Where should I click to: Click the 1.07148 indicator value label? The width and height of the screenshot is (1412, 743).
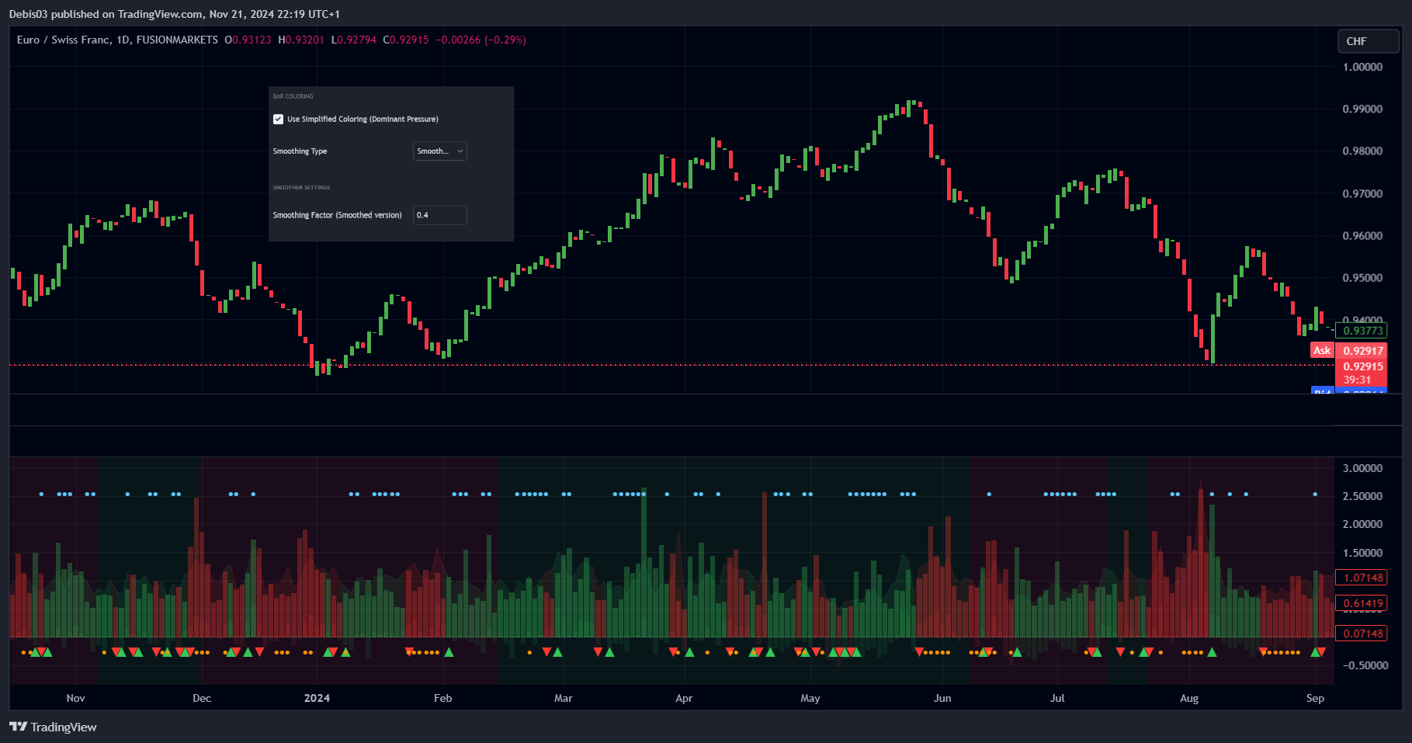pyautogui.click(x=1361, y=578)
